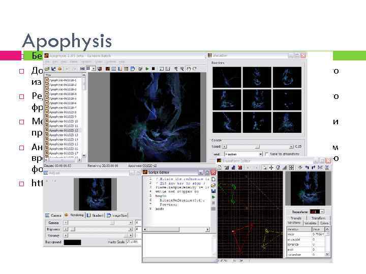Screen dimensions: 366x274
Task: Click the sinusoidal row in Variation list
Action: coord(306,239)
